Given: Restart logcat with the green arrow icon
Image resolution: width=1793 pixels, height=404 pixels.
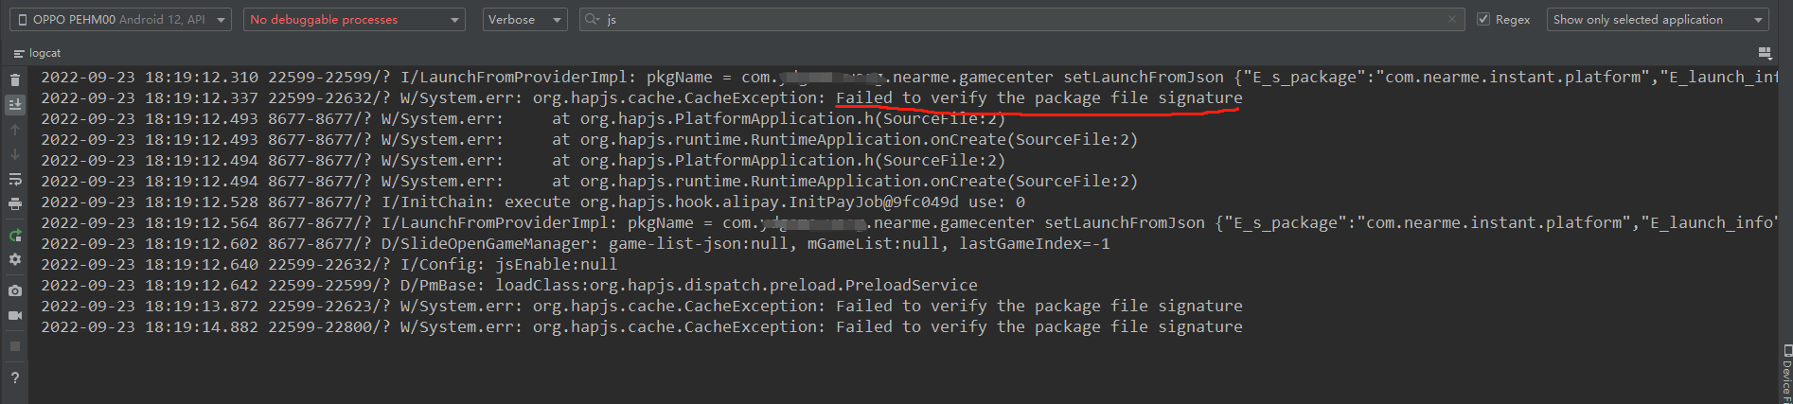Looking at the screenshot, I should (15, 236).
